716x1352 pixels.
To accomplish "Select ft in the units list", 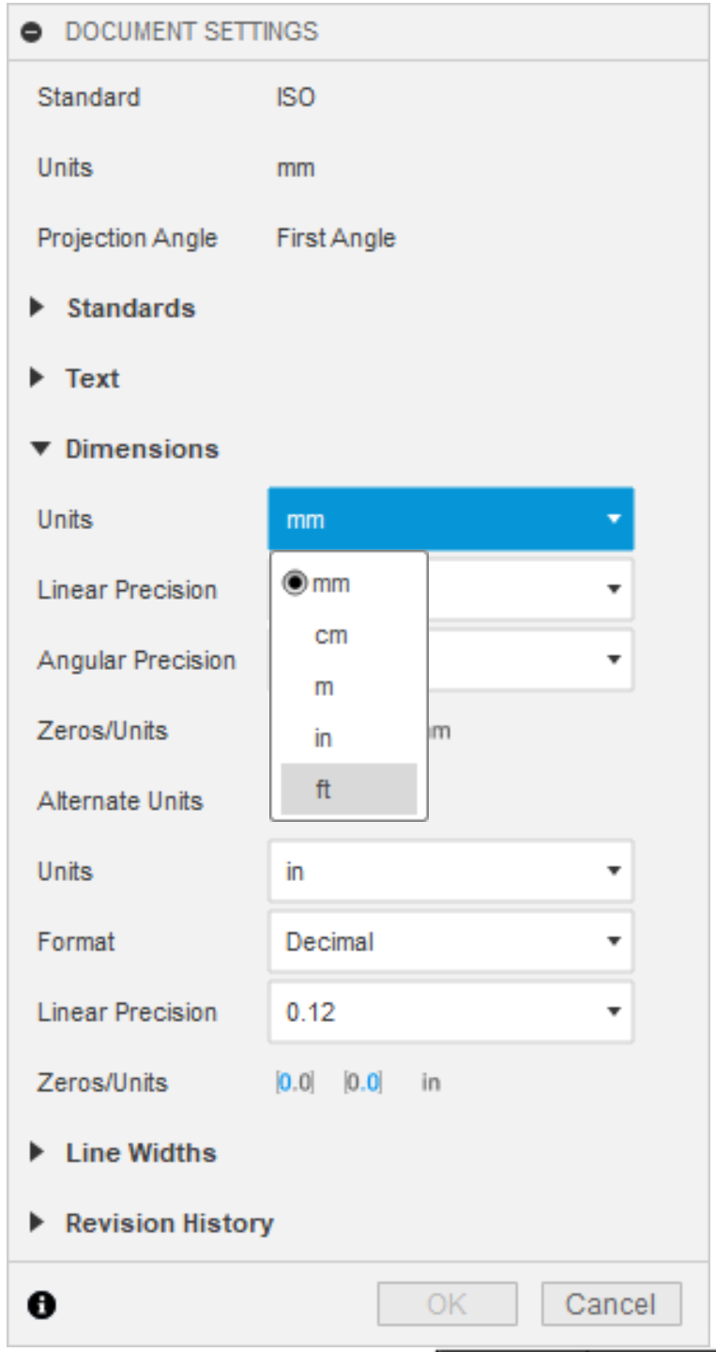I will click(x=323, y=789).
